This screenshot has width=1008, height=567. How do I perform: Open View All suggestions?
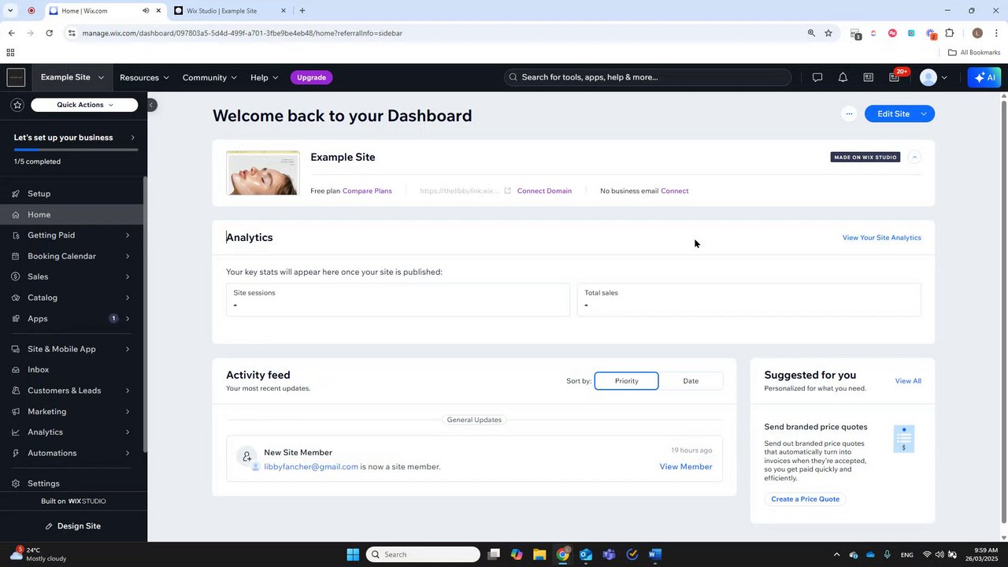[x=908, y=381]
